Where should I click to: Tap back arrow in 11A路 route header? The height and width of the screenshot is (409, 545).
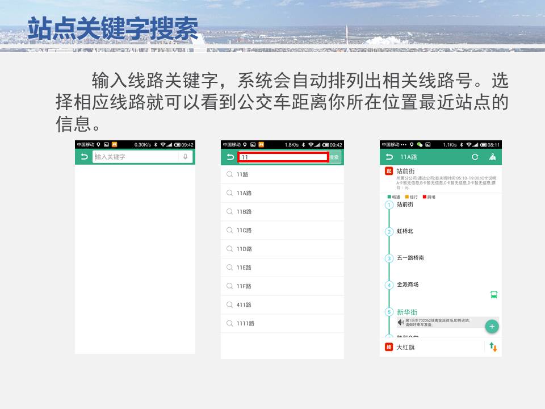coord(389,157)
